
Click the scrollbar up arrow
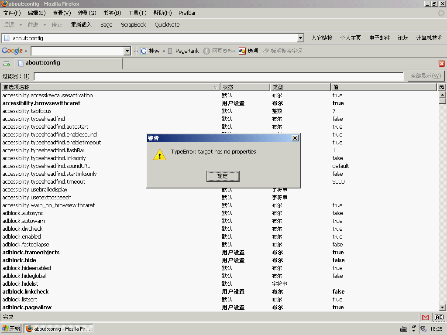coord(442,95)
